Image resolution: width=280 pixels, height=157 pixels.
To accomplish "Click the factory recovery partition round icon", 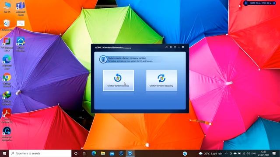I will click(x=103, y=59).
